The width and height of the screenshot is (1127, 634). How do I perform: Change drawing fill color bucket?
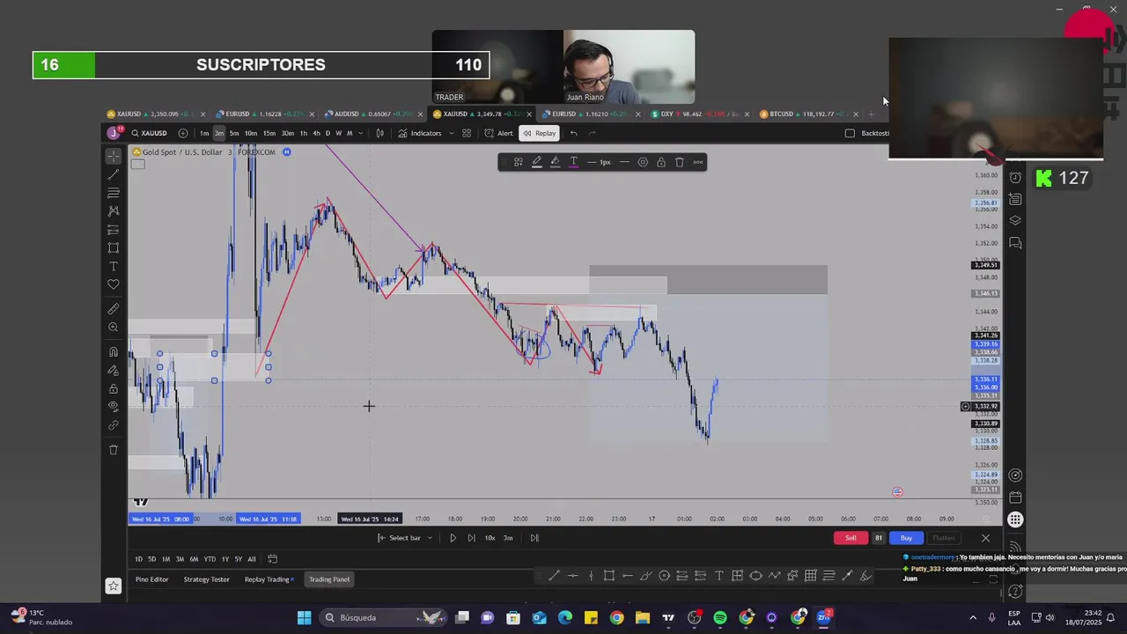click(555, 162)
